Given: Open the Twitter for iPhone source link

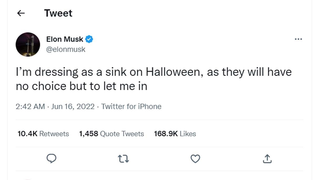Looking at the screenshot, I should click(131, 107).
